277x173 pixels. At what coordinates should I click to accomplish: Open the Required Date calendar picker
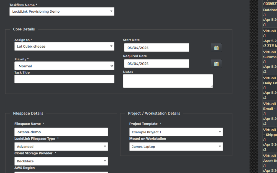216,64
